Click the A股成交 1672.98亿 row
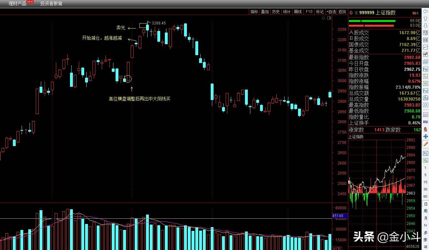The width and height of the screenshot is (429, 250). (385, 33)
